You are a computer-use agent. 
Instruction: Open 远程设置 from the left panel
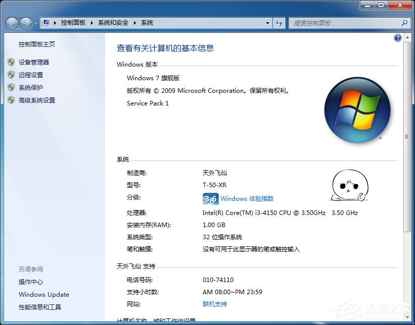pos(31,75)
